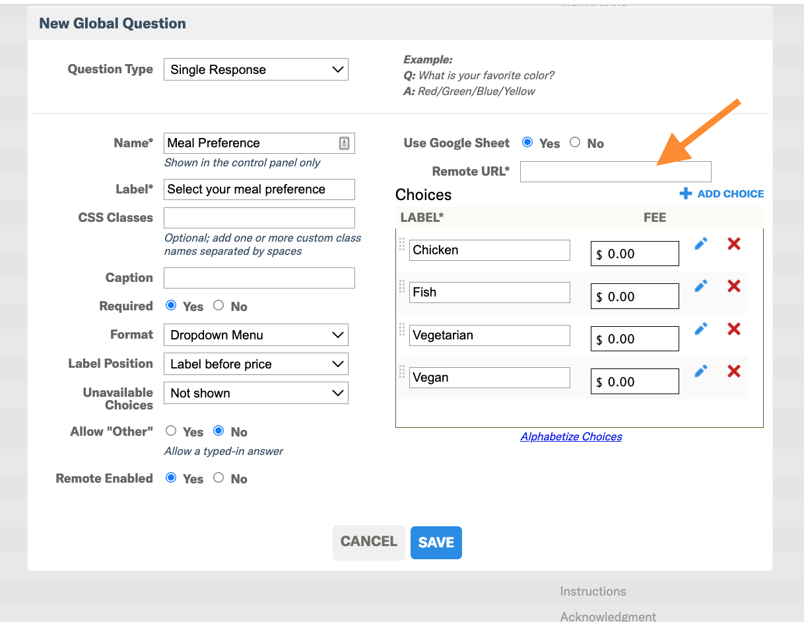The width and height of the screenshot is (804, 622).
Task: Open the Unavailable Choices dropdown
Action: click(x=256, y=393)
